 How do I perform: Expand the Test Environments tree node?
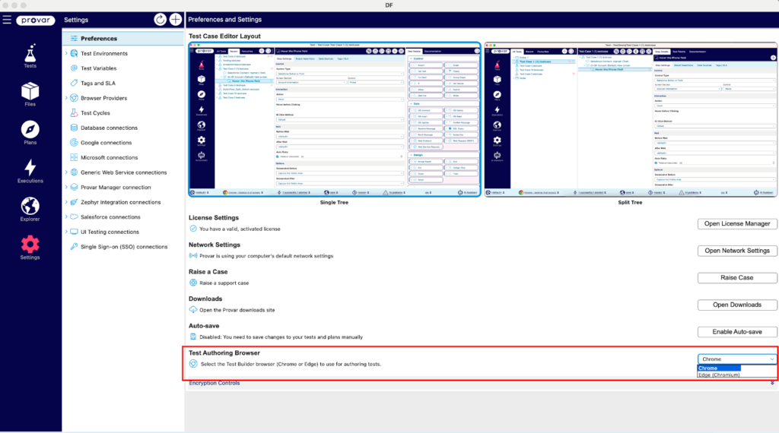pos(66,53)
